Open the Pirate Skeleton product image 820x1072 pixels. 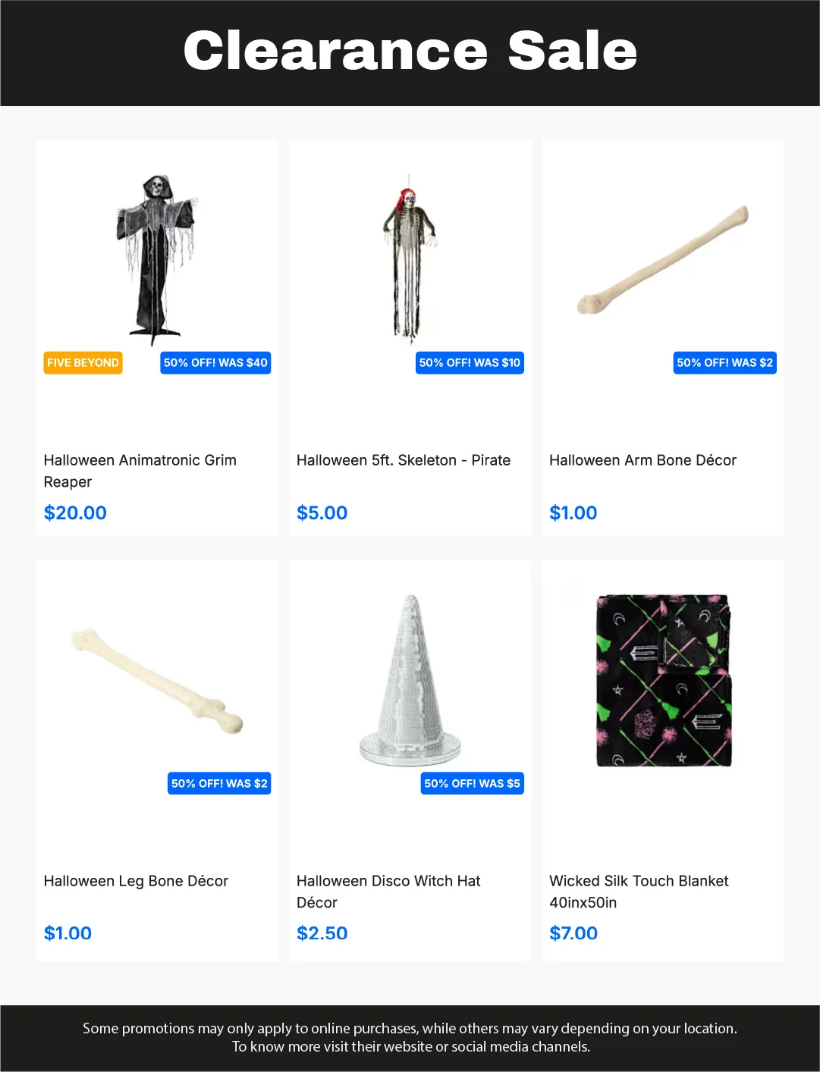(x=410, y=259)
